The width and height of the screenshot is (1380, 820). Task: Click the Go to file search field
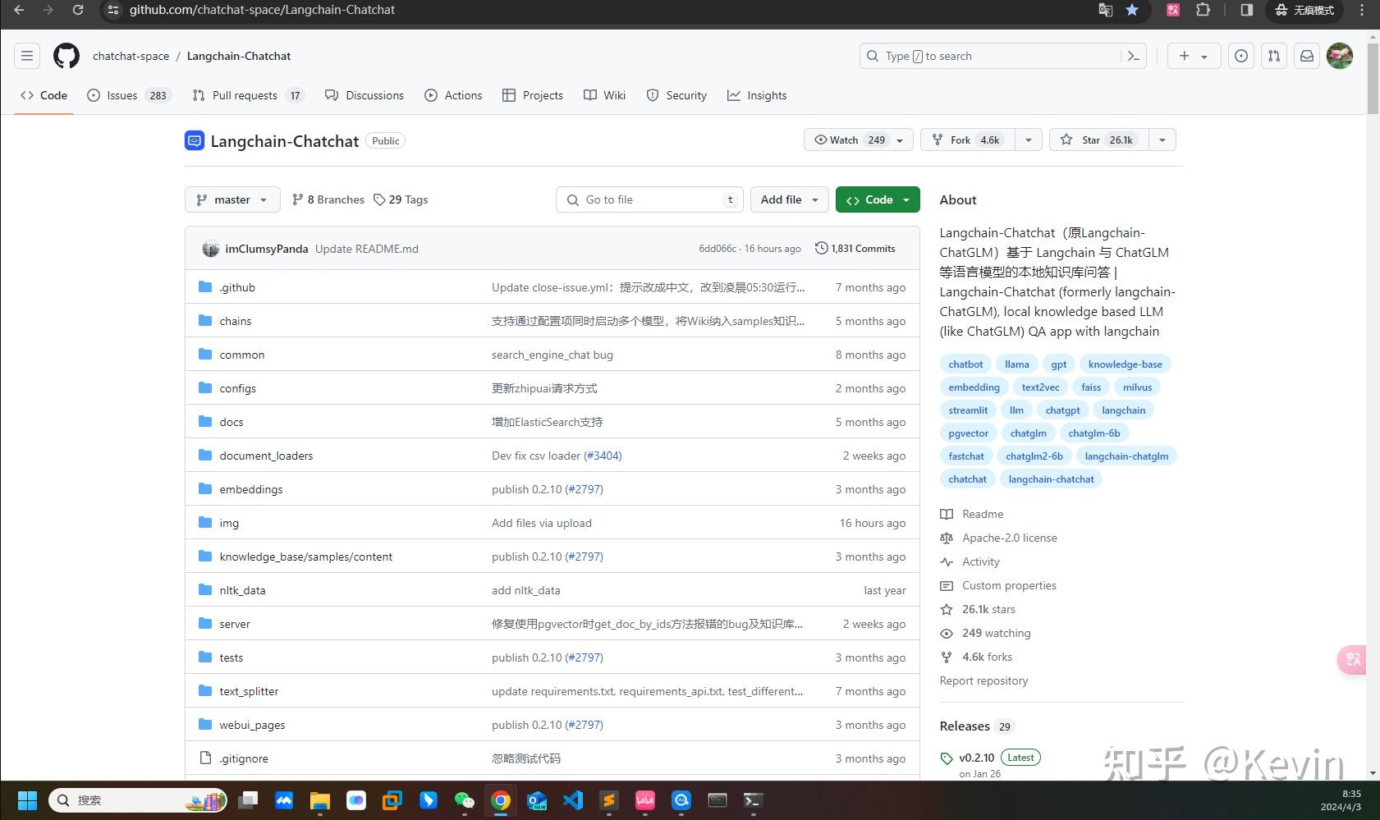(x=649, y=199)
